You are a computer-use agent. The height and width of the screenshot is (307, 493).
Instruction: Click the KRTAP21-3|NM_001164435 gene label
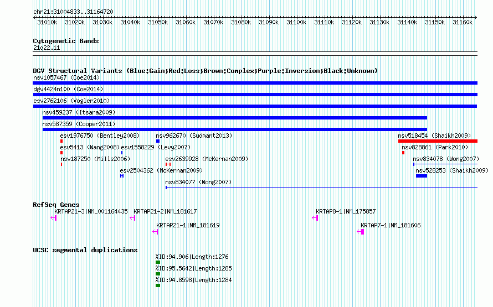[x=91, y=211]
